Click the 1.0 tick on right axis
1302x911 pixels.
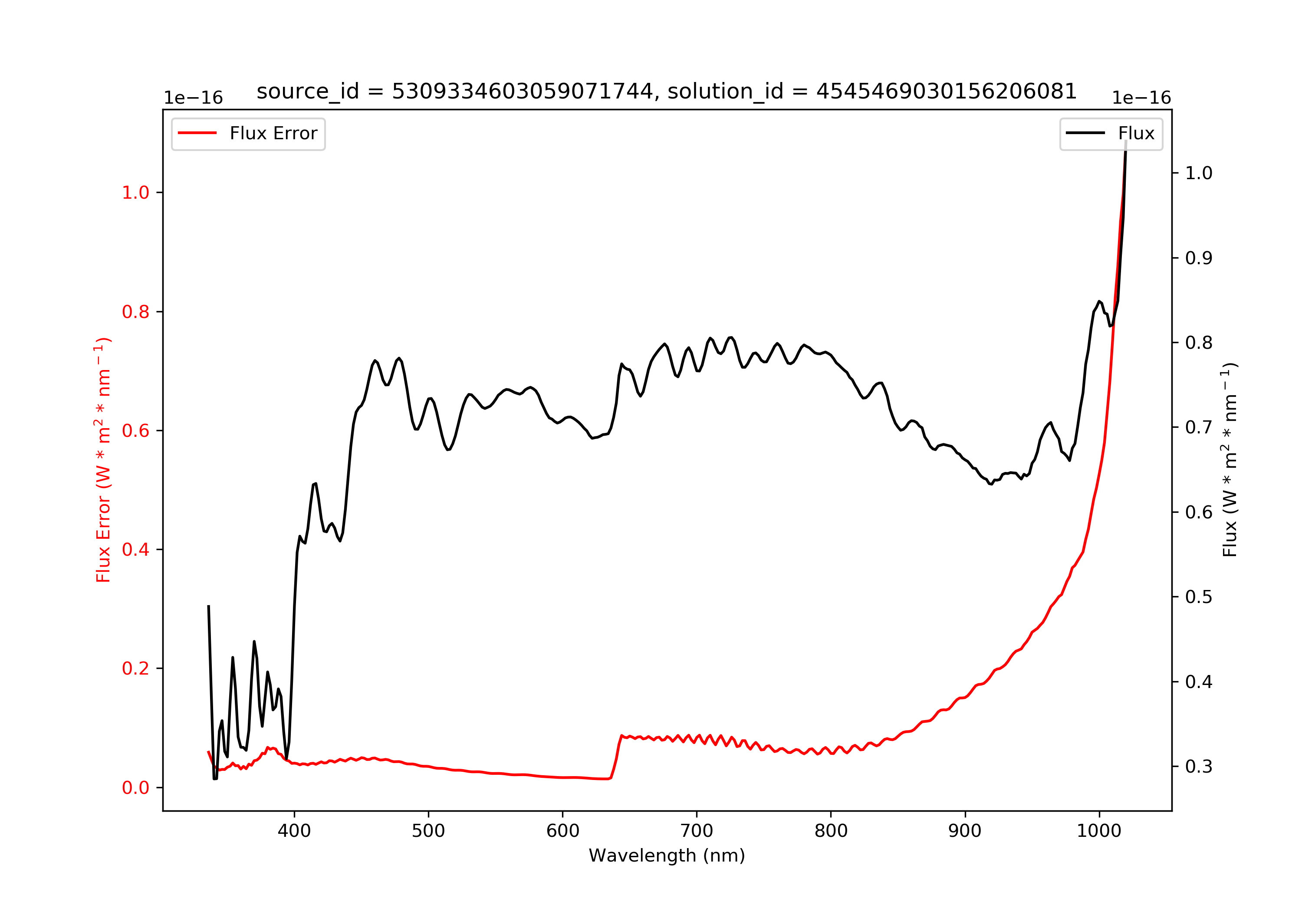coord(1199,173)
